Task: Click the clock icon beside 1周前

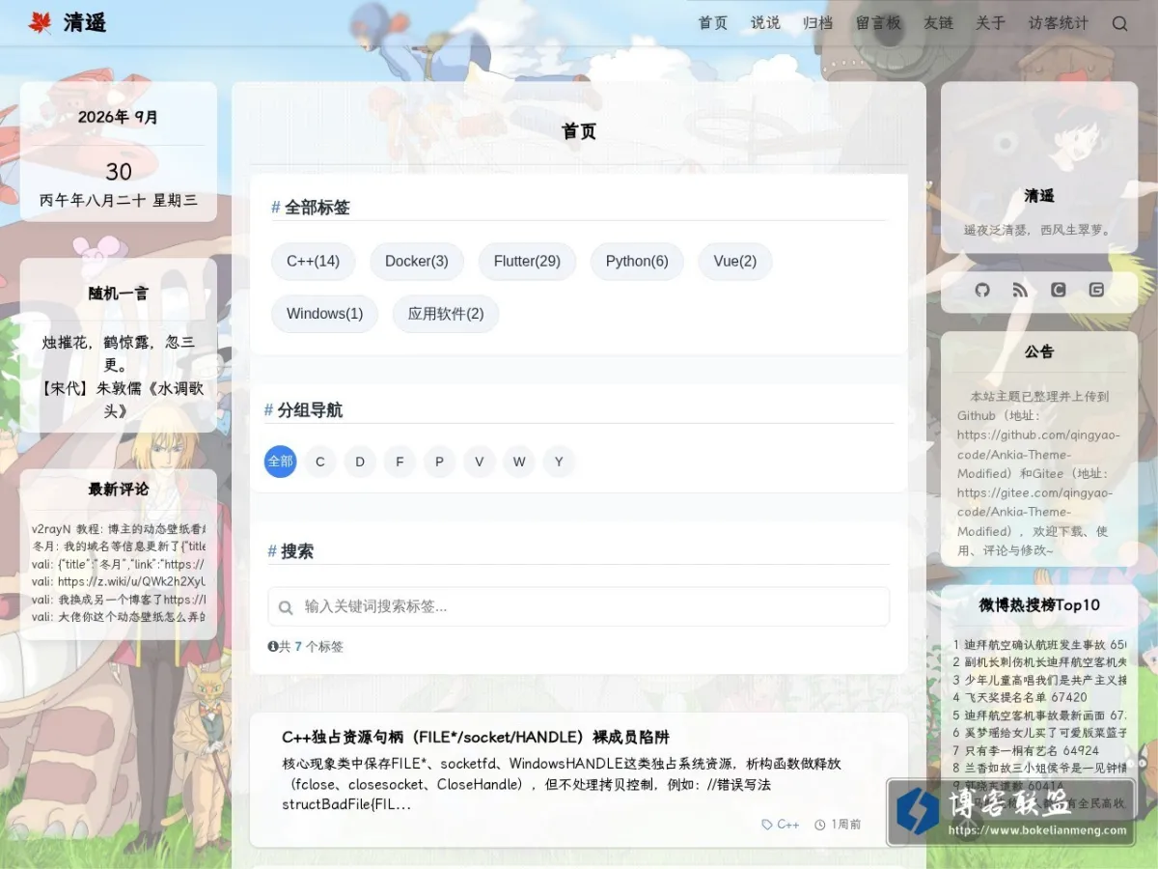Action: pos(820,825)
